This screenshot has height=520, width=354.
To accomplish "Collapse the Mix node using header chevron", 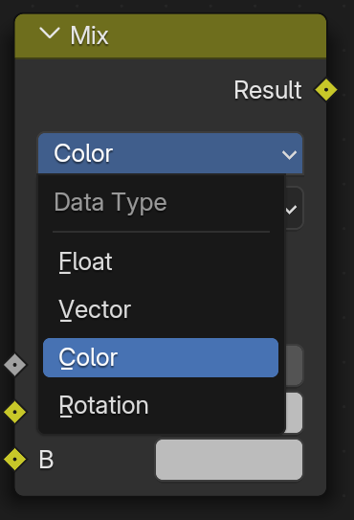I will (x=50, y=34).
